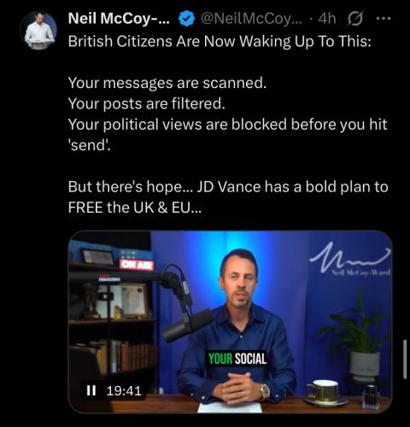The image size is (410, 427).
Task: Click the blue verified checkmark badge
Action: 186,19
